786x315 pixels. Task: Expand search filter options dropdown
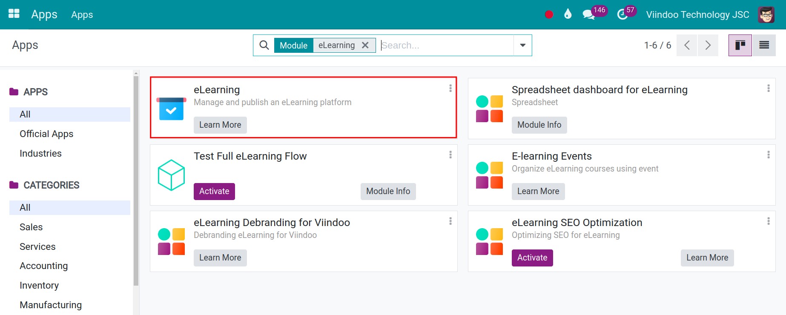522,45
